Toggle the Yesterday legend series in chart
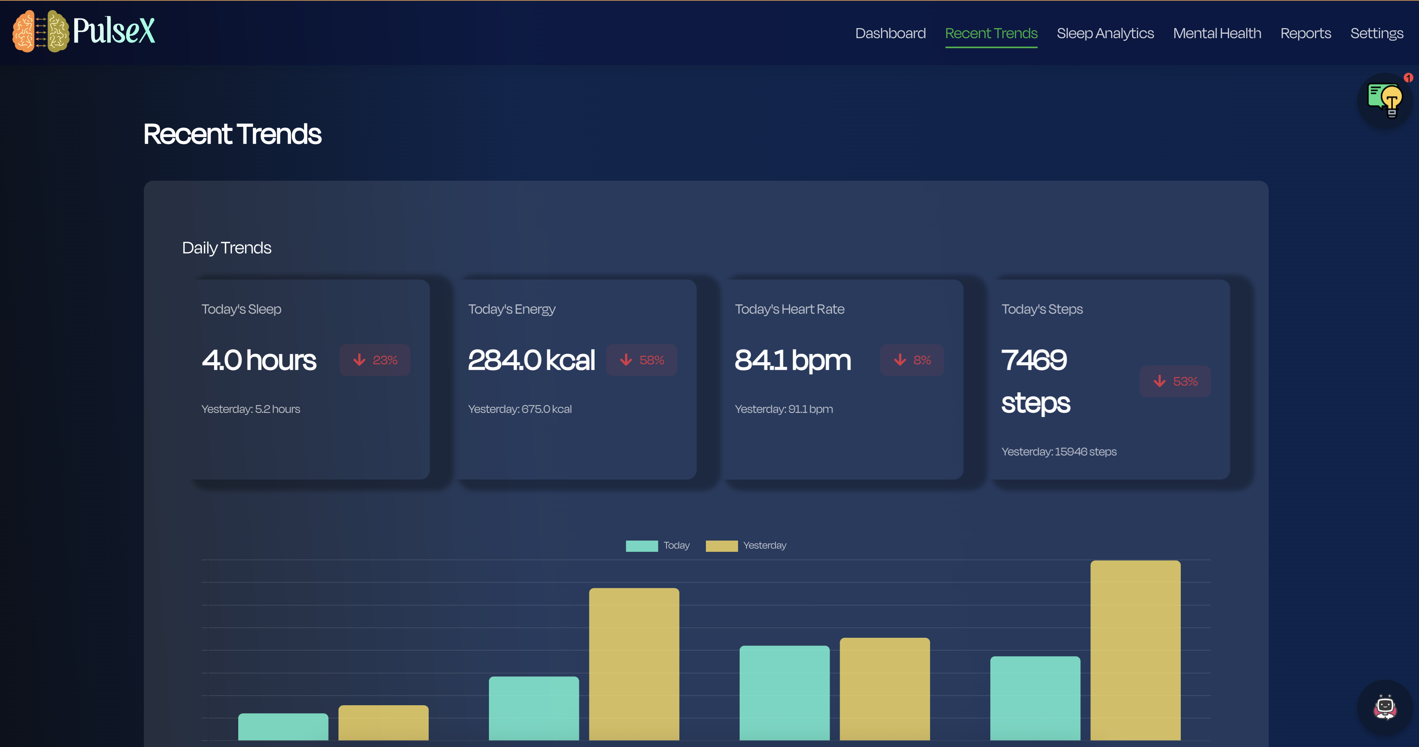This screenshot has height=747, width=1419. [746, 545]
